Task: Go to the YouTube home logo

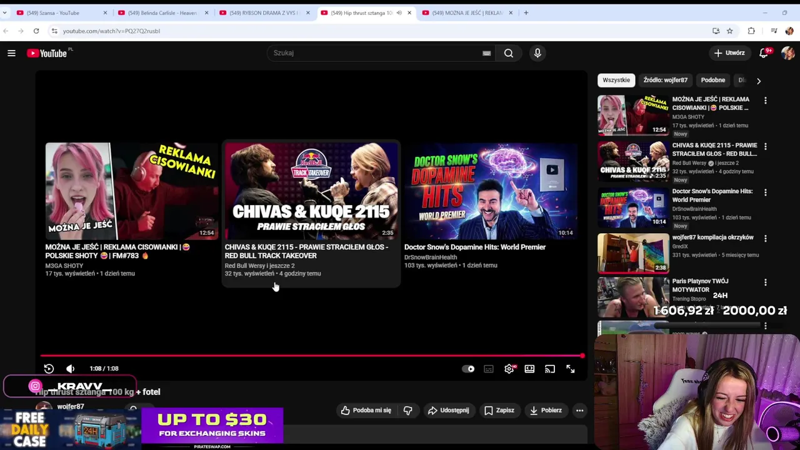Action: tap(47, 53)
